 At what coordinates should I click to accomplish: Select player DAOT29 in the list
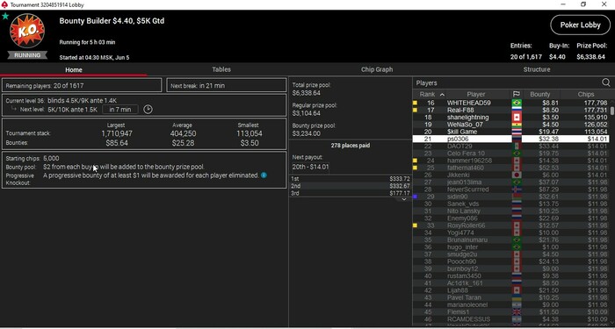pos(510,147)
